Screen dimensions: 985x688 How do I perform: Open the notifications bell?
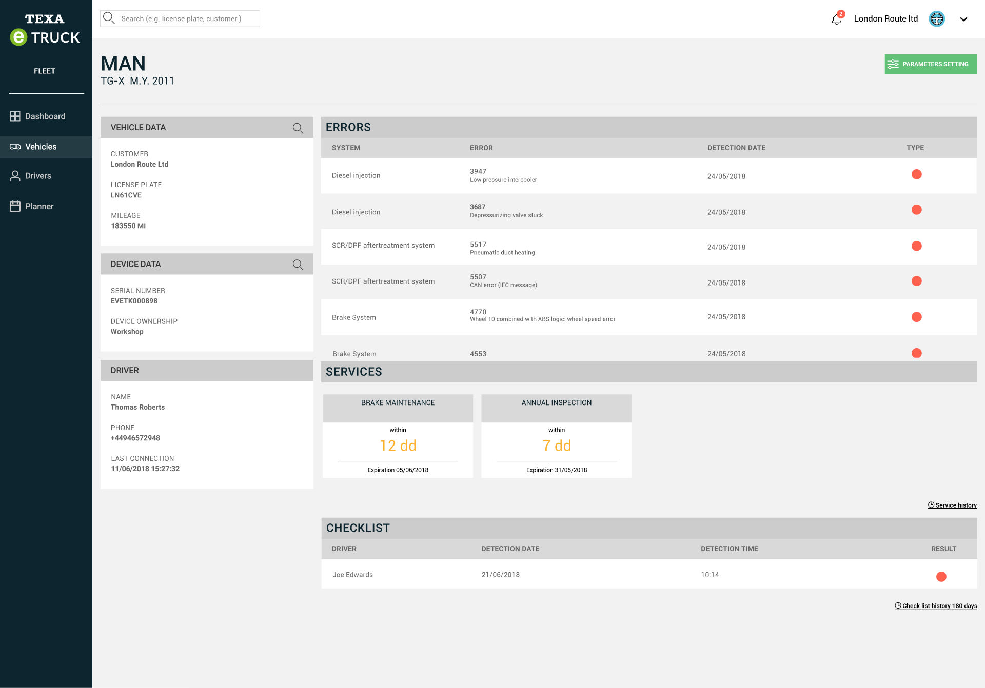coord(837,19)
